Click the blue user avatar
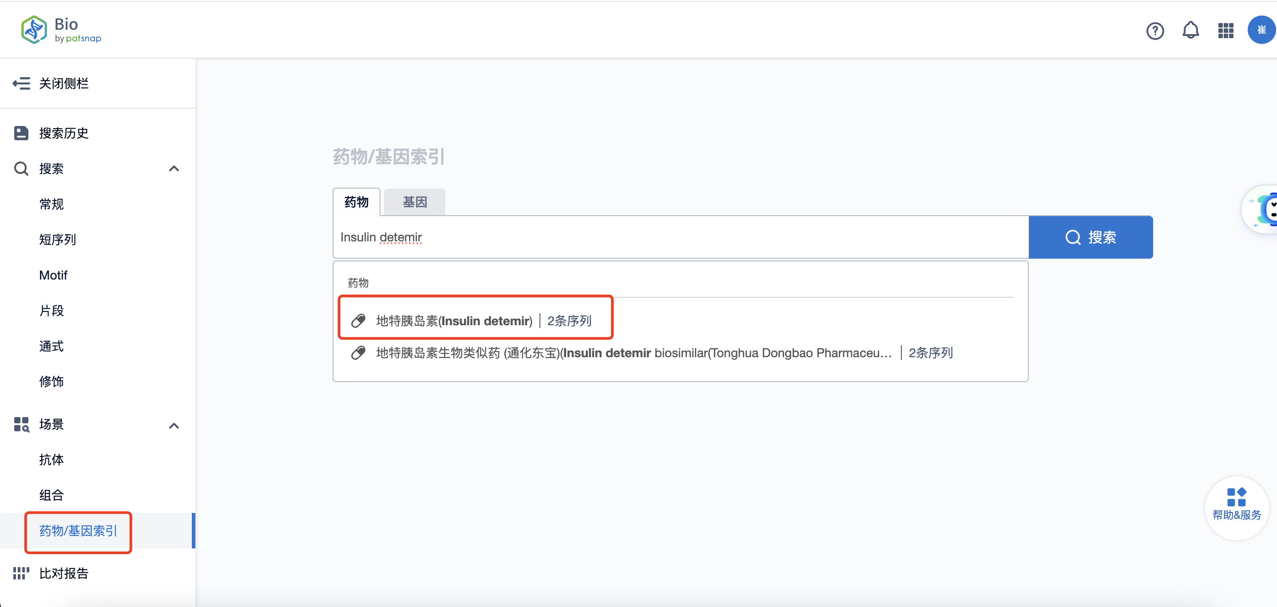 [x=1261, y=30]
